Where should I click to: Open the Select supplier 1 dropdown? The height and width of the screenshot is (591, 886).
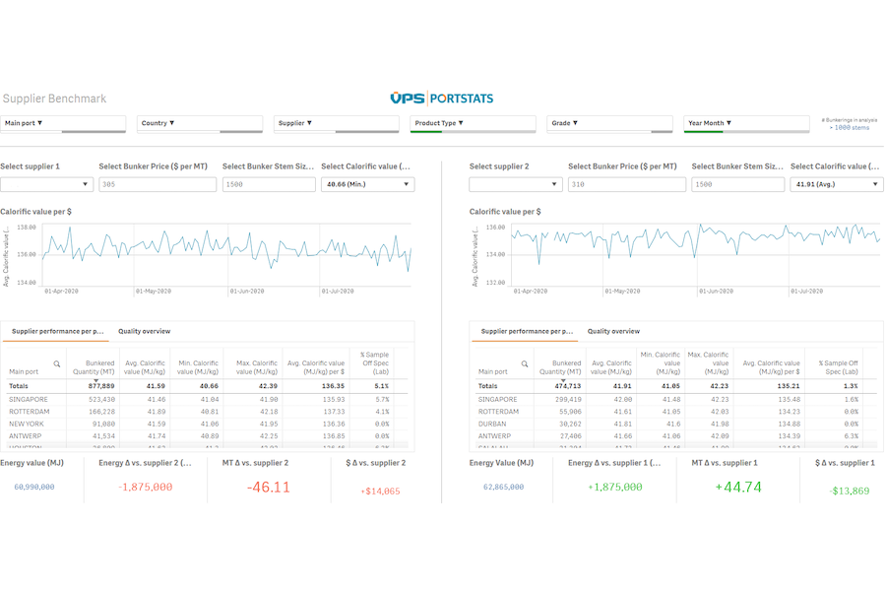pyautogui.click(x=46, y=184)
